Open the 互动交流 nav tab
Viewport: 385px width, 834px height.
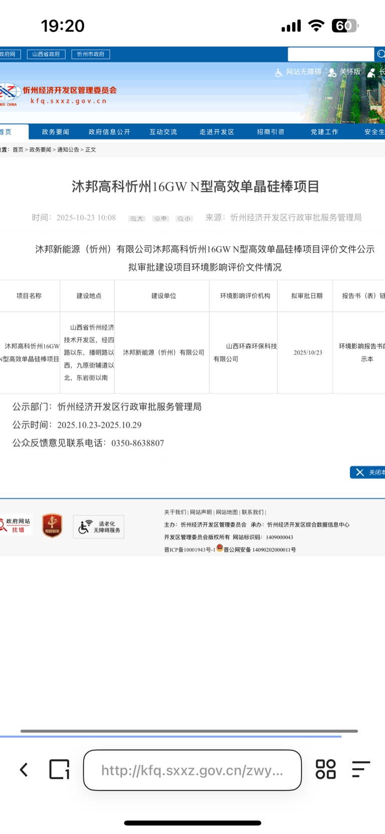tap(163, 132)
